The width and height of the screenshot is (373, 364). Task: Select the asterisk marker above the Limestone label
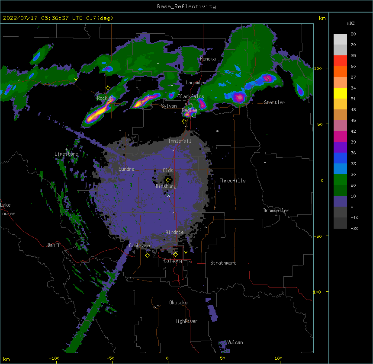pos(67,150)
